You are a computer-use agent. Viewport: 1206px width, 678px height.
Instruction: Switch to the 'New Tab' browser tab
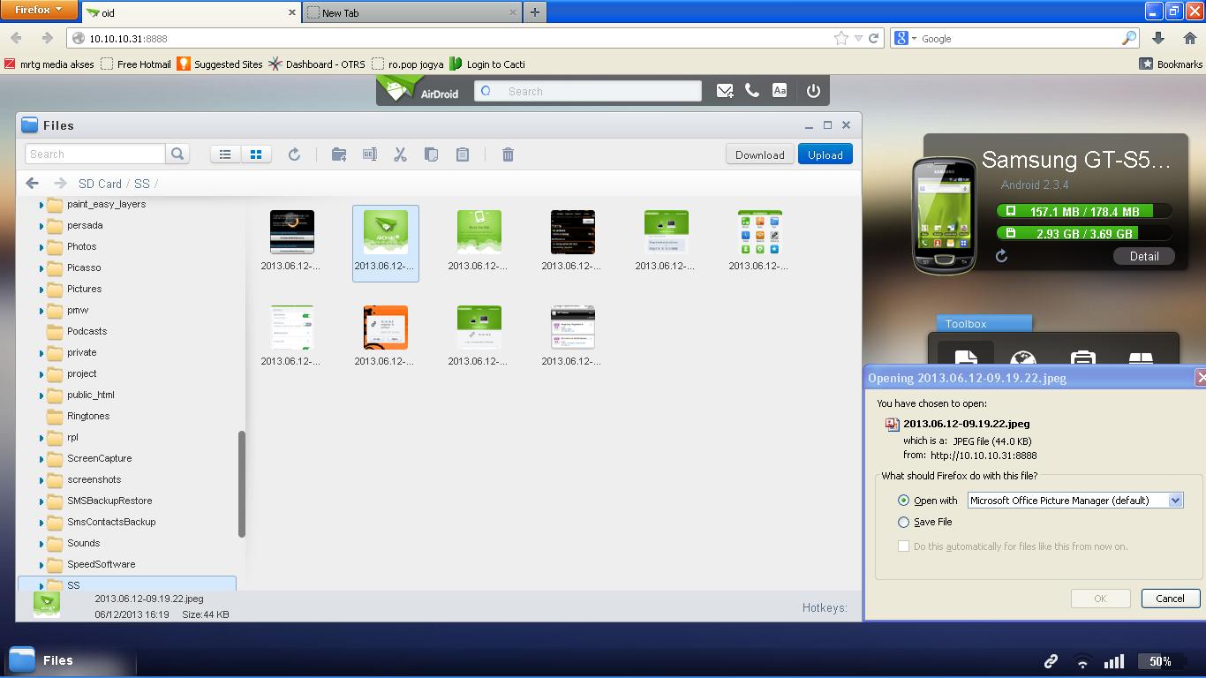(x=412, y=12)
